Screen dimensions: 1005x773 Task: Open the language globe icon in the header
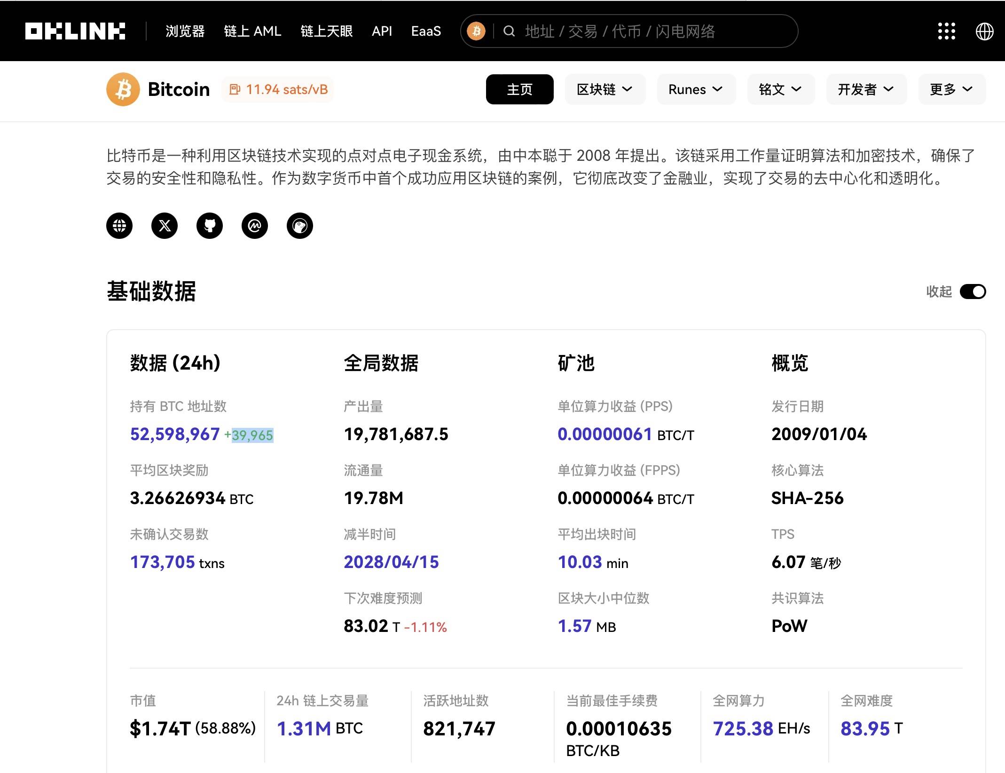pos(985,31)
